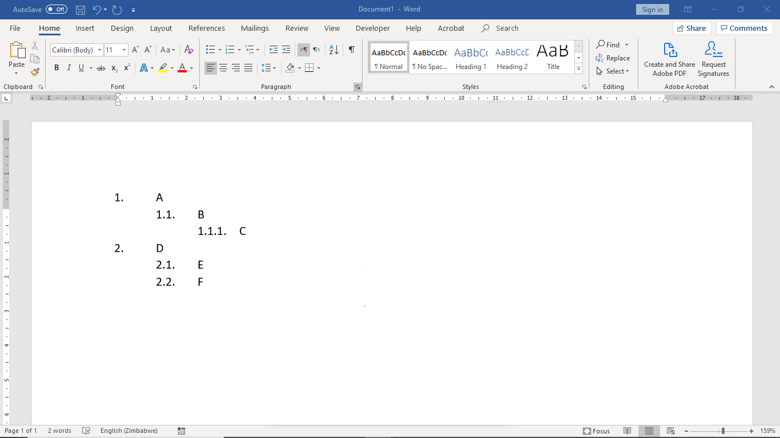Open Customize Quick Access Toolbar dropdown
Viewport: 780px width, 438px height.
coord(133,10)
